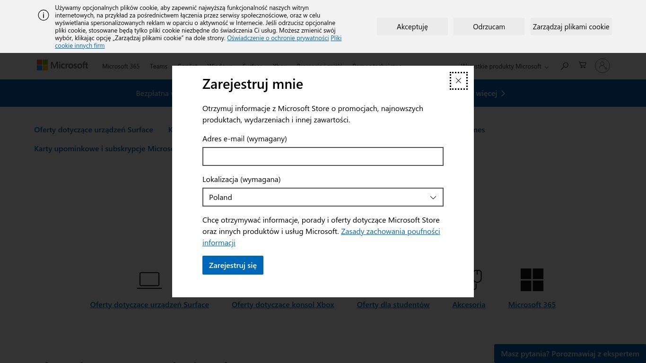646x363 pixels.
Task: Open Oferty dotyczące konsol Xbox link
Action: 283,304
